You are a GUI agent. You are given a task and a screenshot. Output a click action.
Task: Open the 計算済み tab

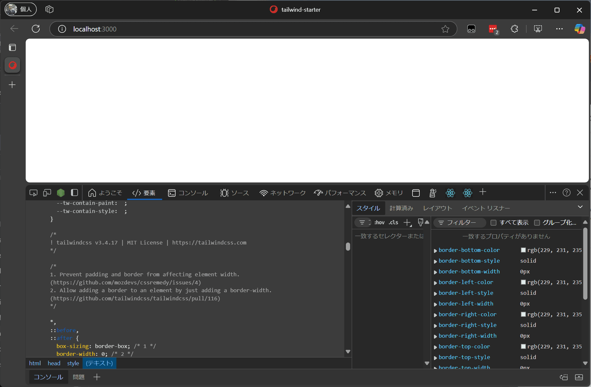coord(401,208)
